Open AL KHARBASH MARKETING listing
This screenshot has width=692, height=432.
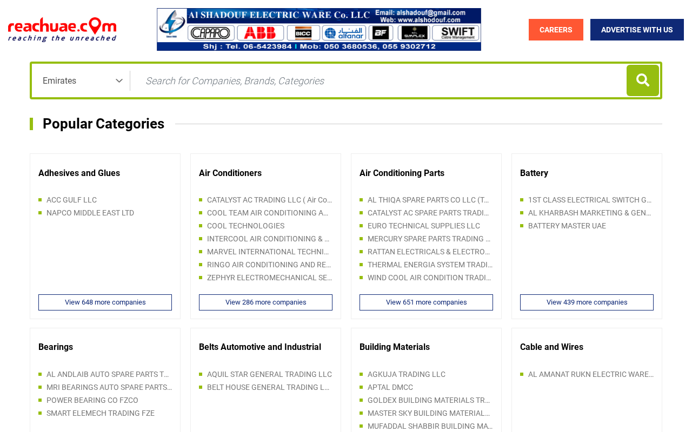click(589, 213)
